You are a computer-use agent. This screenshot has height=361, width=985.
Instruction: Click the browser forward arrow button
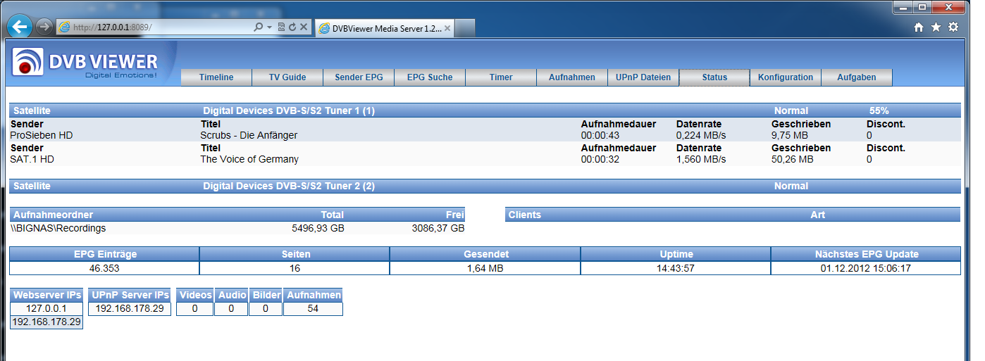pyautogui.click(x=44, y=27)
